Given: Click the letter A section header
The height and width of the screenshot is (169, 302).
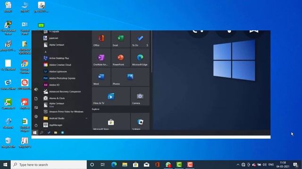Looking at the screenshot, I should pyautogui.click(x=46, y=52).
